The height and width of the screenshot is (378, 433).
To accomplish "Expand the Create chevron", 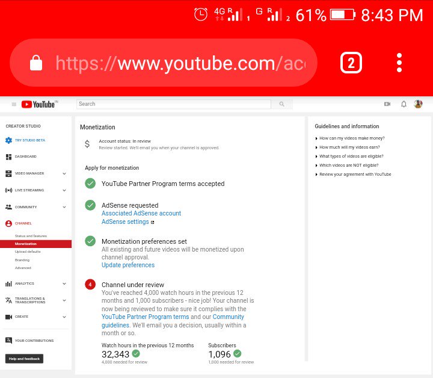I will coord(64,317).
